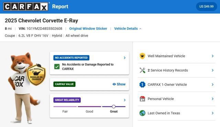Screen dimensions: 220x127
Task: Expand the Personal Vehicle chevron
Action: point(212,99)
